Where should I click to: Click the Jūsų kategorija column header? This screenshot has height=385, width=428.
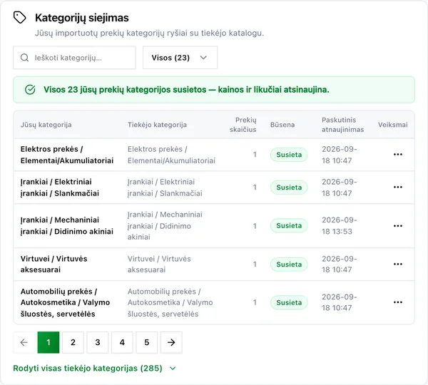coord(46,125)
